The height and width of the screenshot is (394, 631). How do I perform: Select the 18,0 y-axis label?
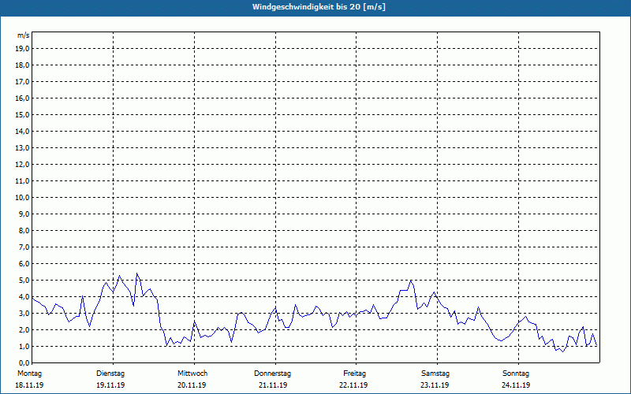click(x=21, y=65)
